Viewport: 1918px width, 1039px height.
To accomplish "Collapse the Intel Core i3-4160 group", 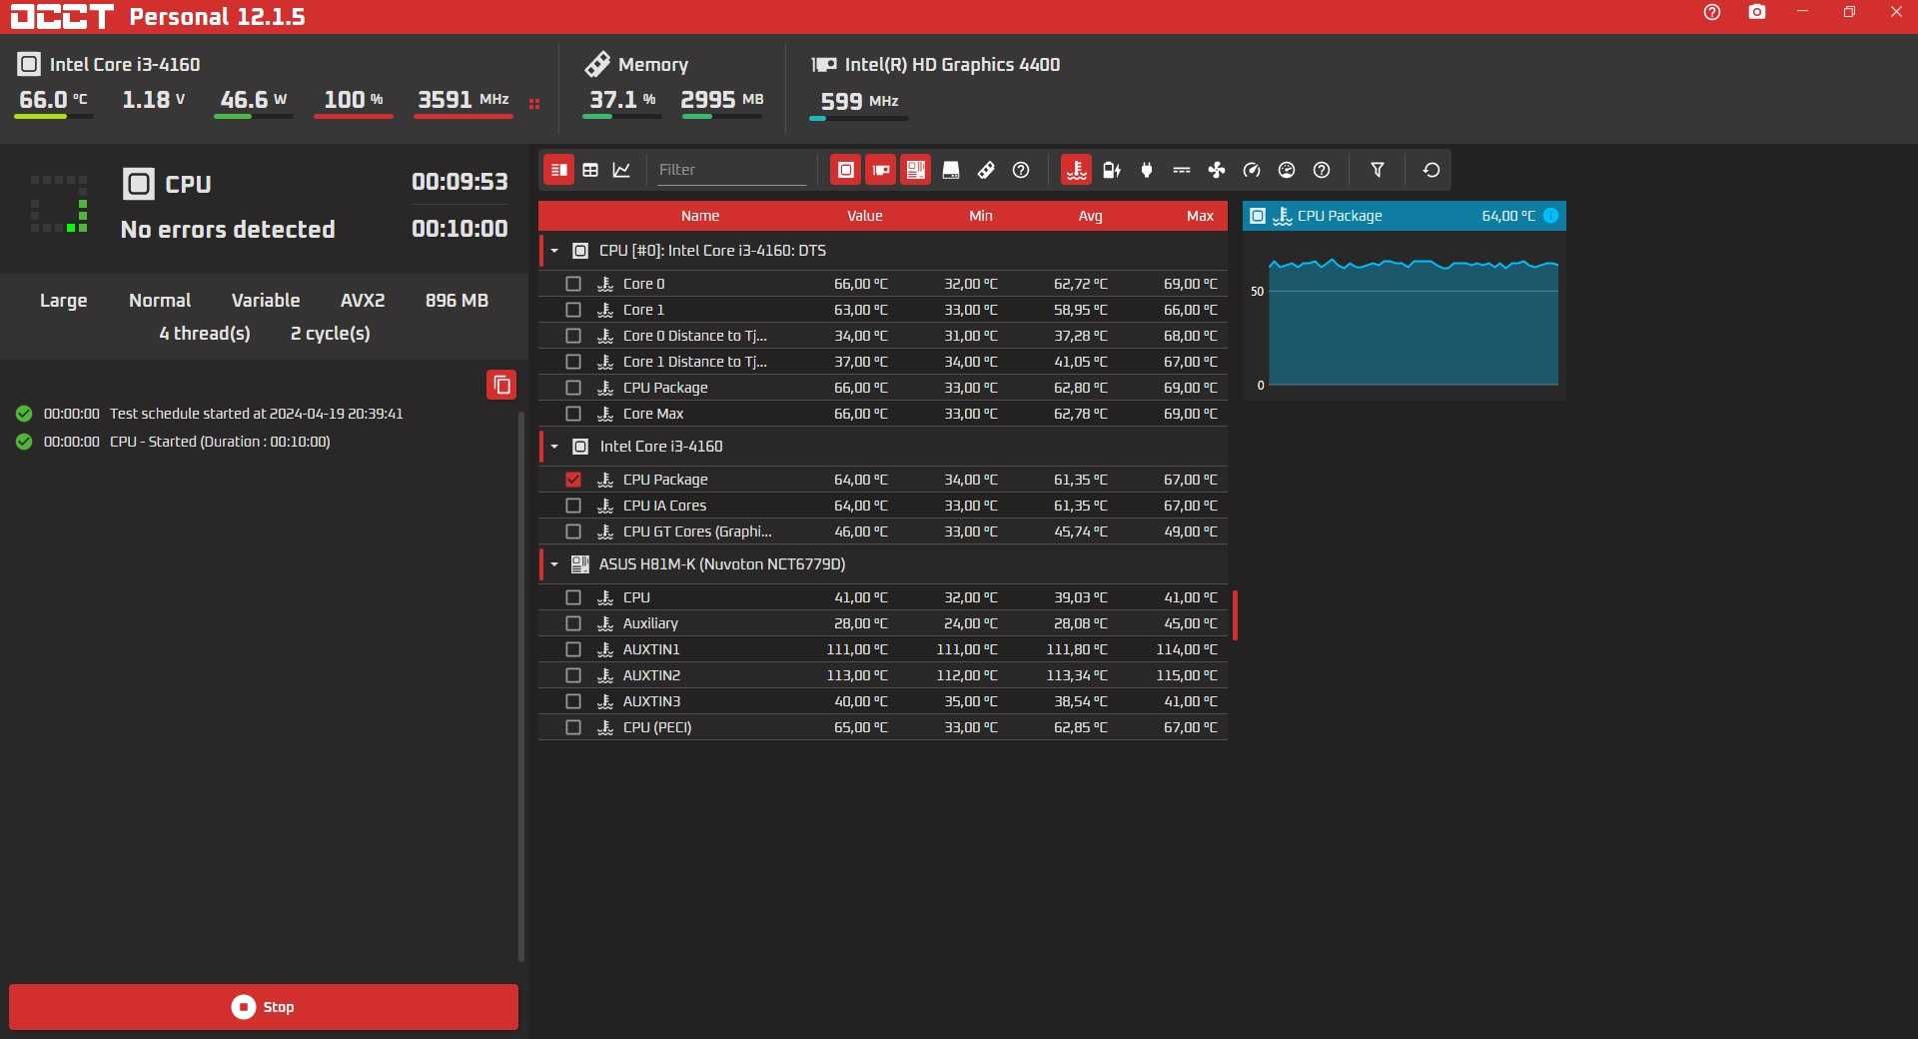I will [554, 447].
